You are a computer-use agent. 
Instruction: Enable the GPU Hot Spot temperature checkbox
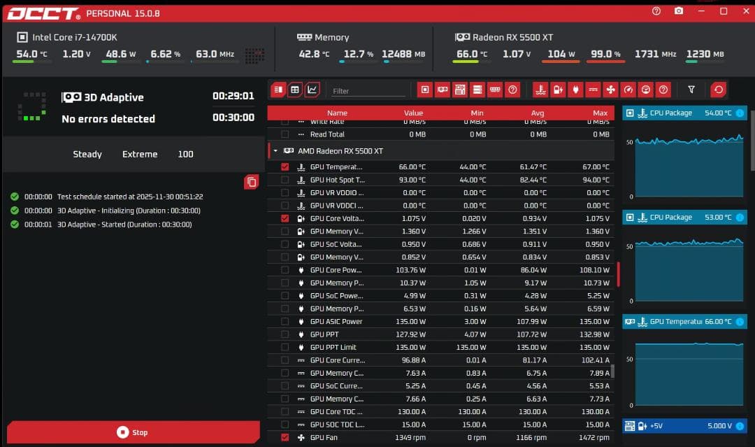pyautogui.click(x=283, y=180)
